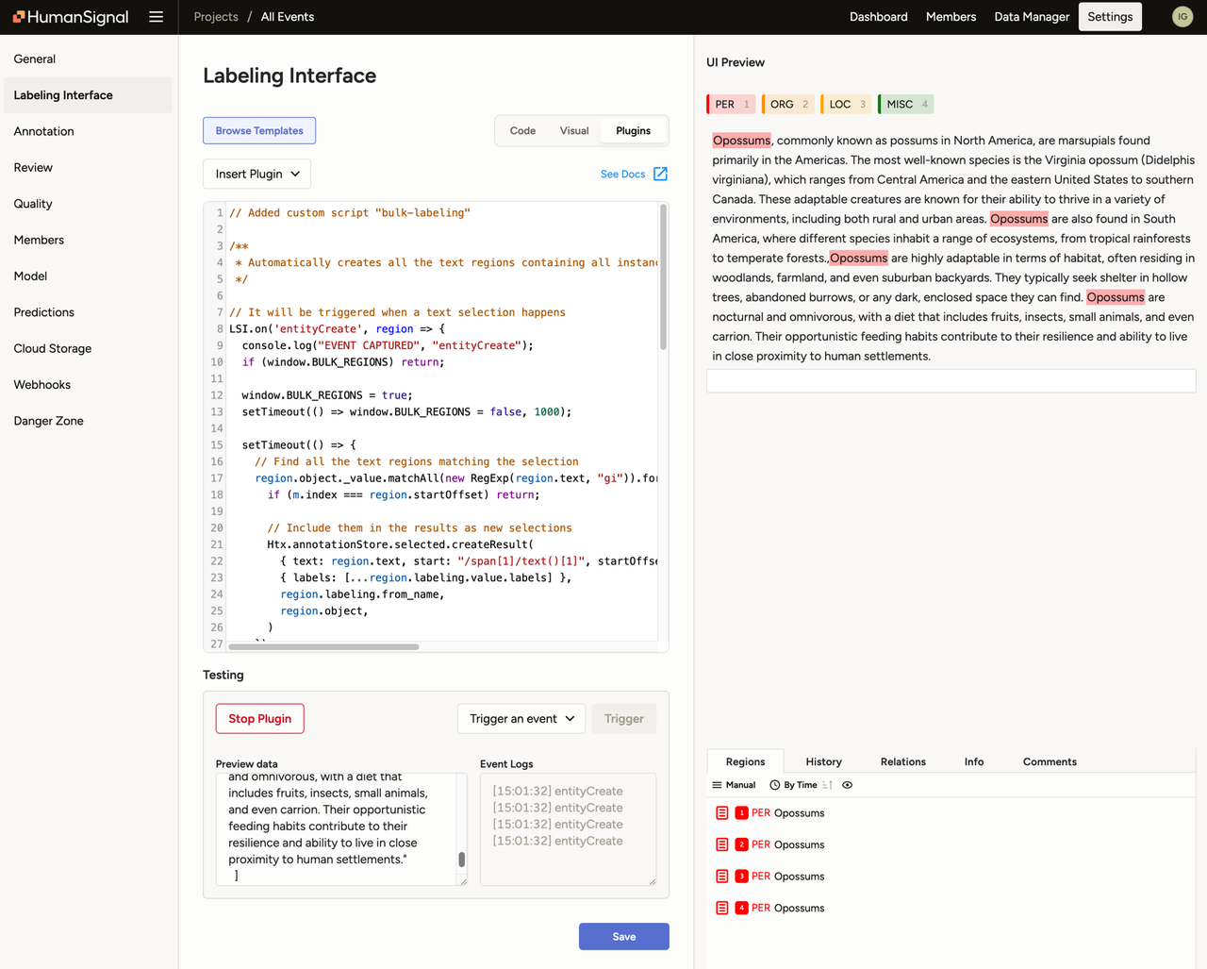Click the empty text input below the preview
Image resolution: width=1207 pixels, height=969 pixels.
(949, 380)
